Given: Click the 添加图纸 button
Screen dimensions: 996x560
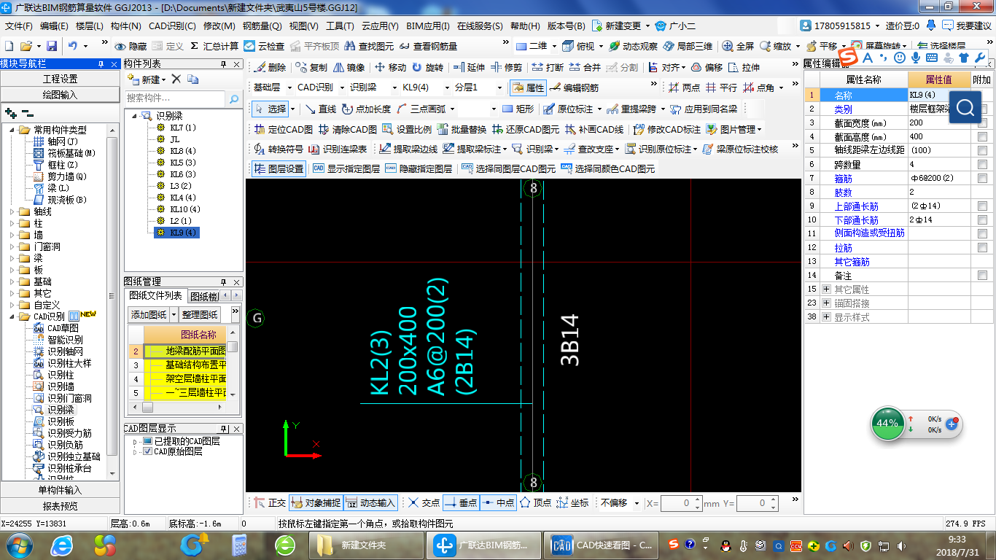Looking at the screenshot, I should 149,314.
